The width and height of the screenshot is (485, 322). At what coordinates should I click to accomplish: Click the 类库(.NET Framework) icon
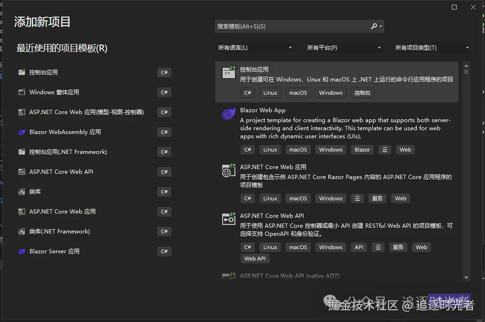point(22,232)
